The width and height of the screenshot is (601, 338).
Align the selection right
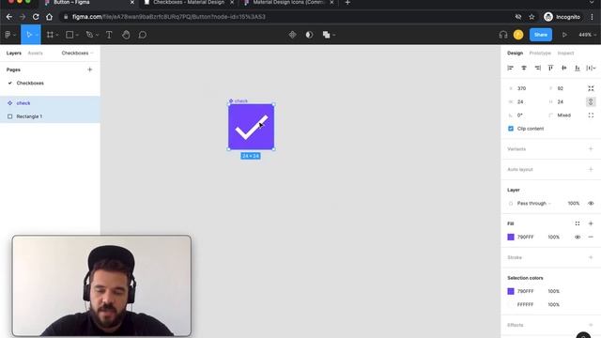click(537, 68)
